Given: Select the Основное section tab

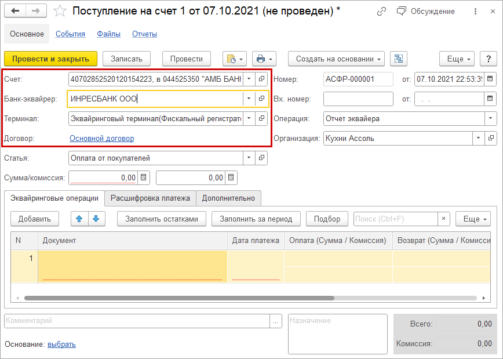Looking at the screenshot, I should point(27,34).
